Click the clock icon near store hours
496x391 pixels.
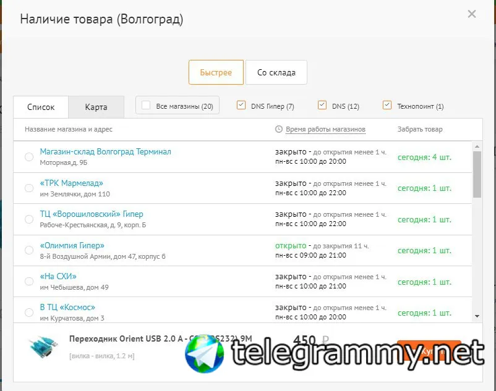pyautogui.click(x=279, y=129)
